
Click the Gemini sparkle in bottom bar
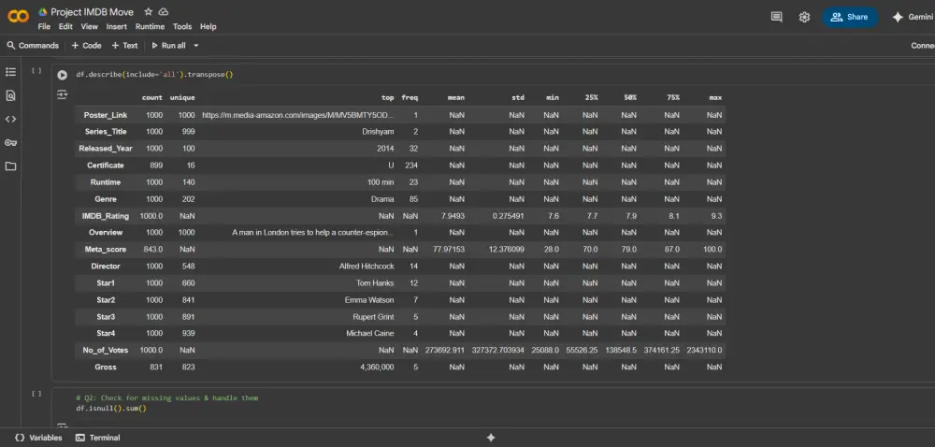(x=491, y=438)
